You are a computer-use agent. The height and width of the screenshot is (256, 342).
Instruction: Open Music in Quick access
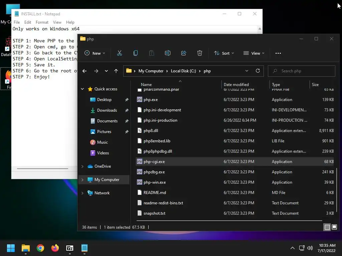[102, 142]
